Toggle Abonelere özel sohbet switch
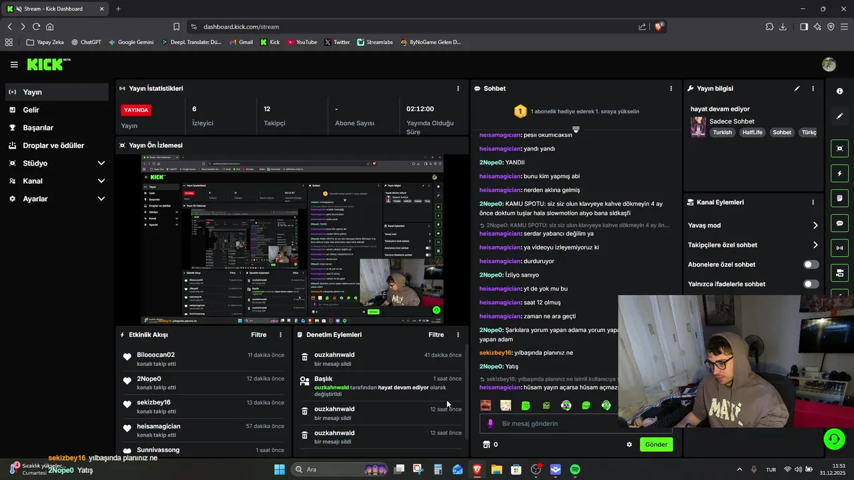 [811, 265]
